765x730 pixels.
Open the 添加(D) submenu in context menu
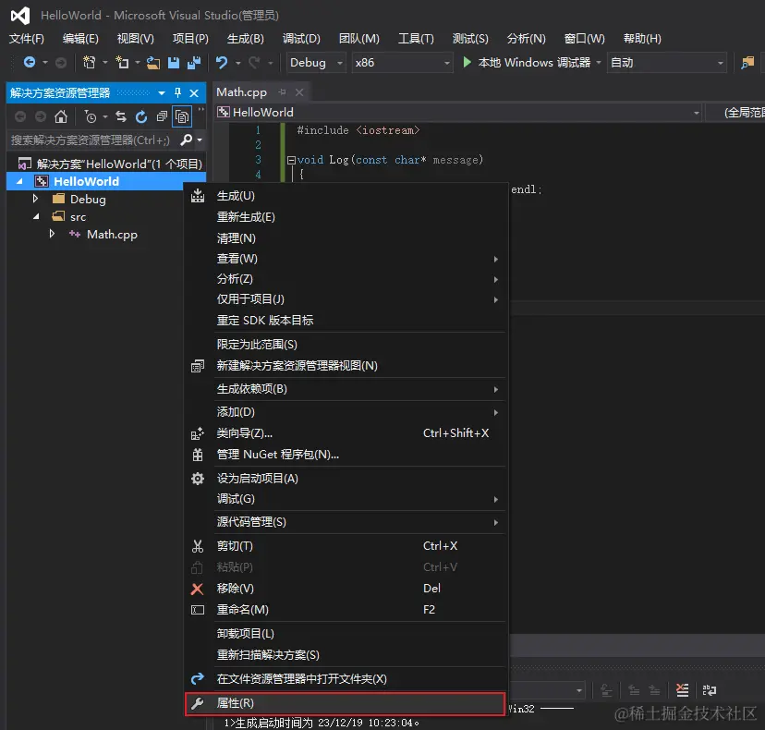coord(345,412)
